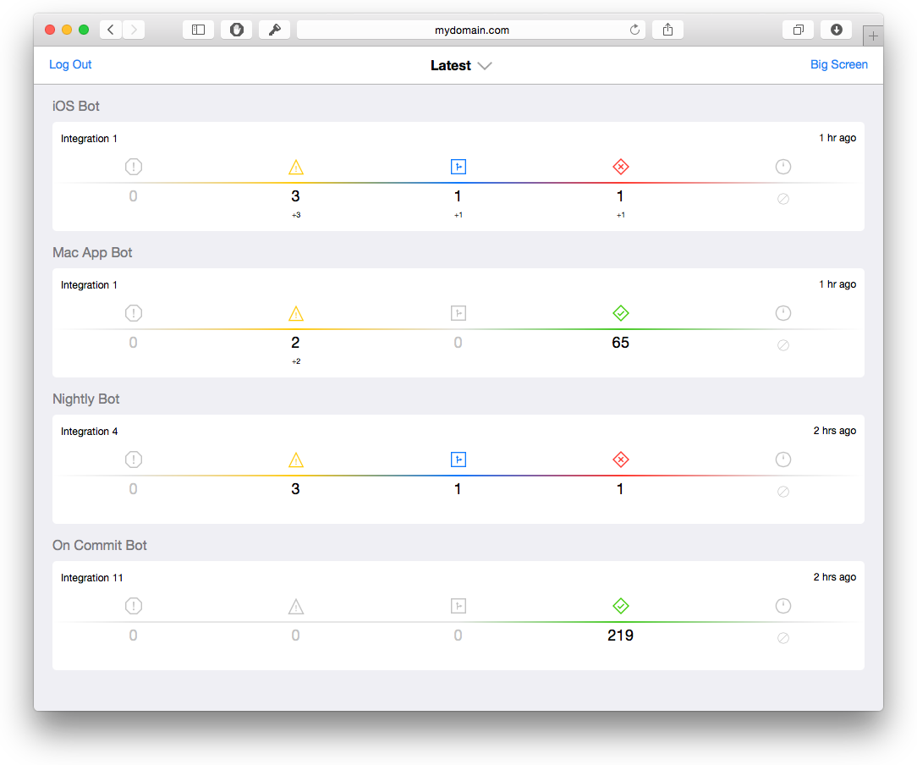Screen dimensions: 917x765
Task: Switch to Big Screen view
Action: point(838,64)
